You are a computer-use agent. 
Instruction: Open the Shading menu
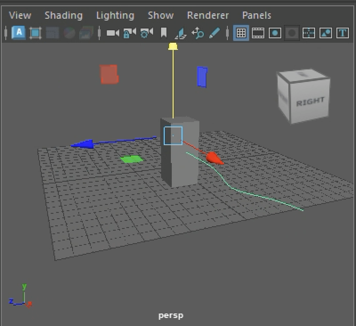pyautogui.click(x=63, y=15)
